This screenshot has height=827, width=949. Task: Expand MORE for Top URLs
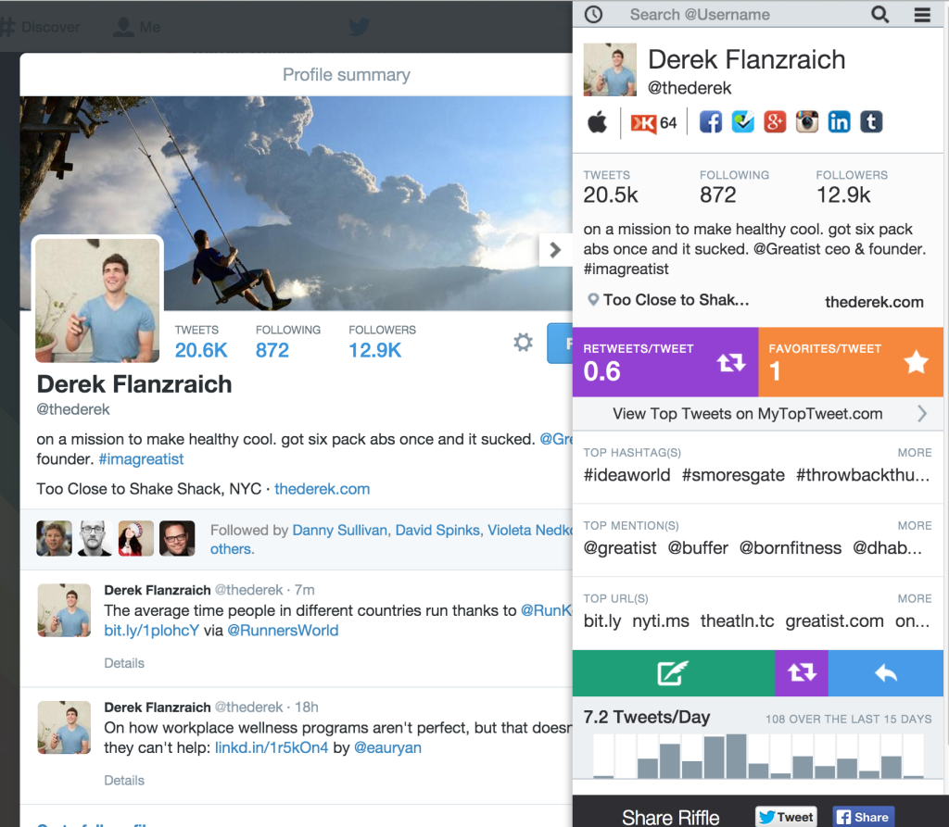(x=915, y=598)
